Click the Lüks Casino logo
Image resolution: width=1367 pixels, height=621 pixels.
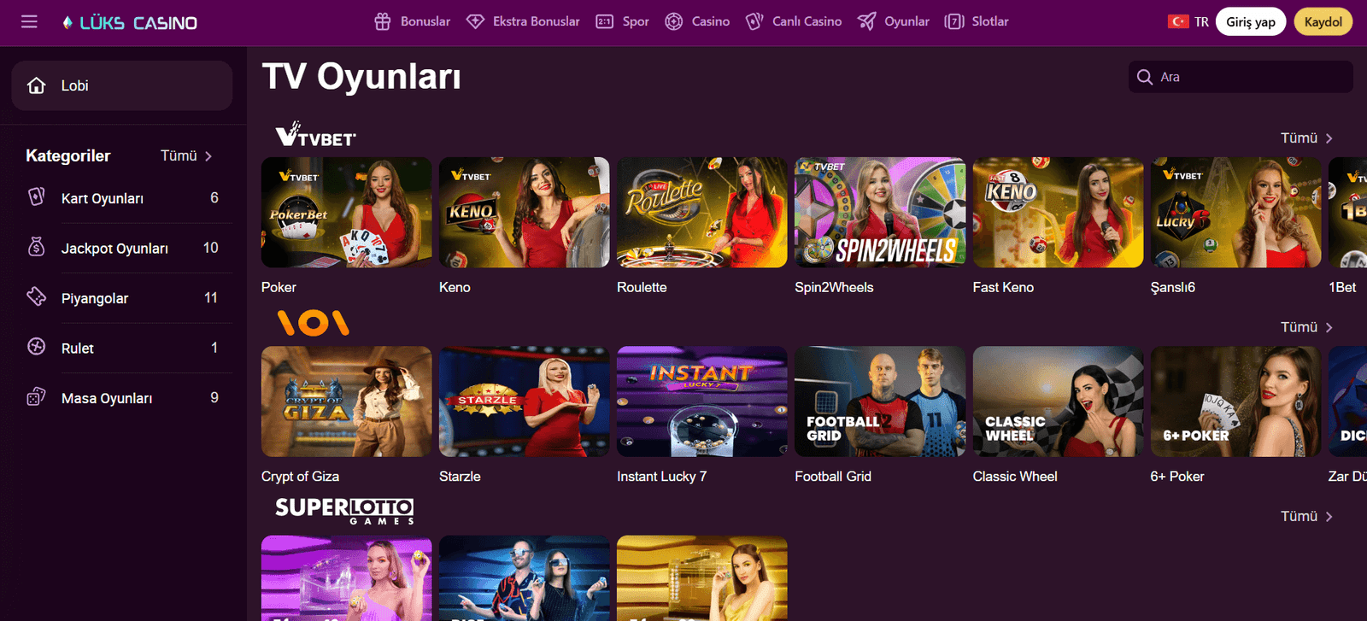130,23
